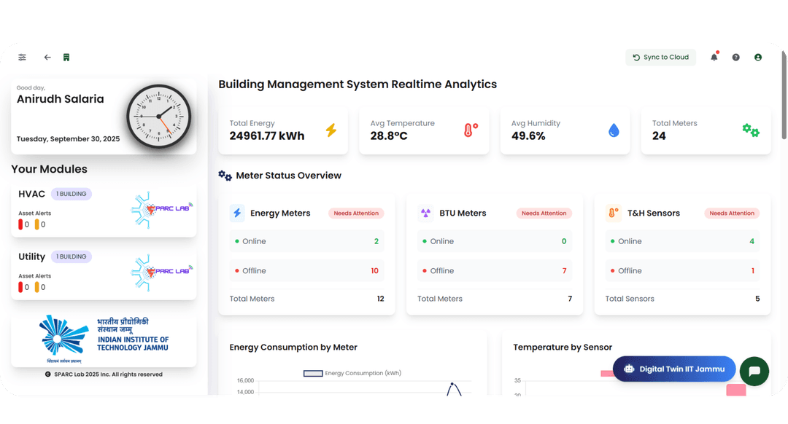Click the gears icon beside Meter Status Overview
The width and height of the screenshot is (788, 424).
225,176
